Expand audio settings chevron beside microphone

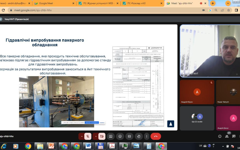pyautogui.click(x=81, y=136)
